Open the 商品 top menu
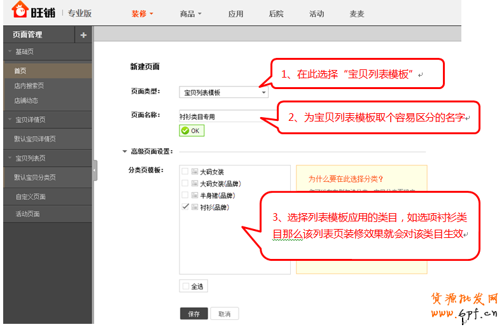The image size is (504, 327). (190, 13)
